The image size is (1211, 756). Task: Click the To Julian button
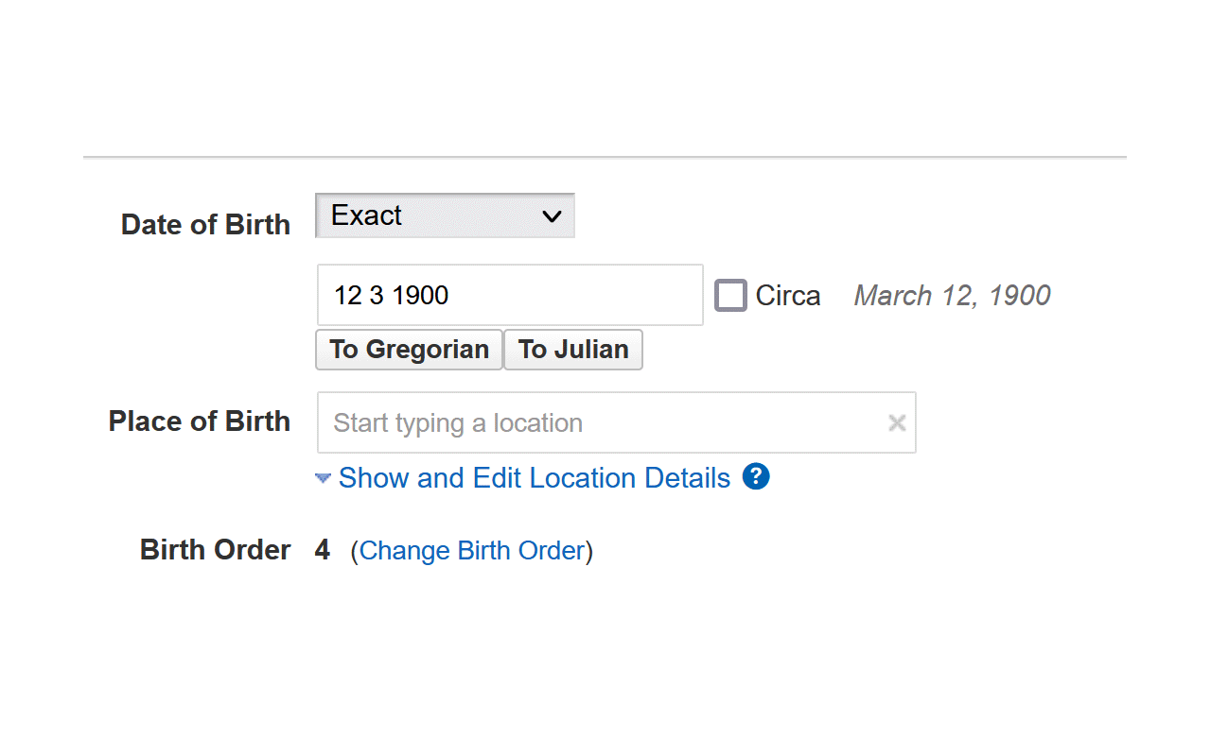(572, 350)
